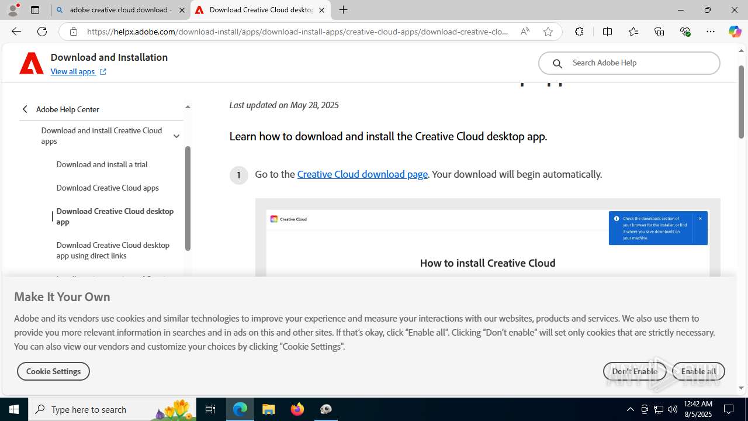Screen dimensions: 748x421
Task: Click the Don't Enable cookies button
Action: click(635, 371)
